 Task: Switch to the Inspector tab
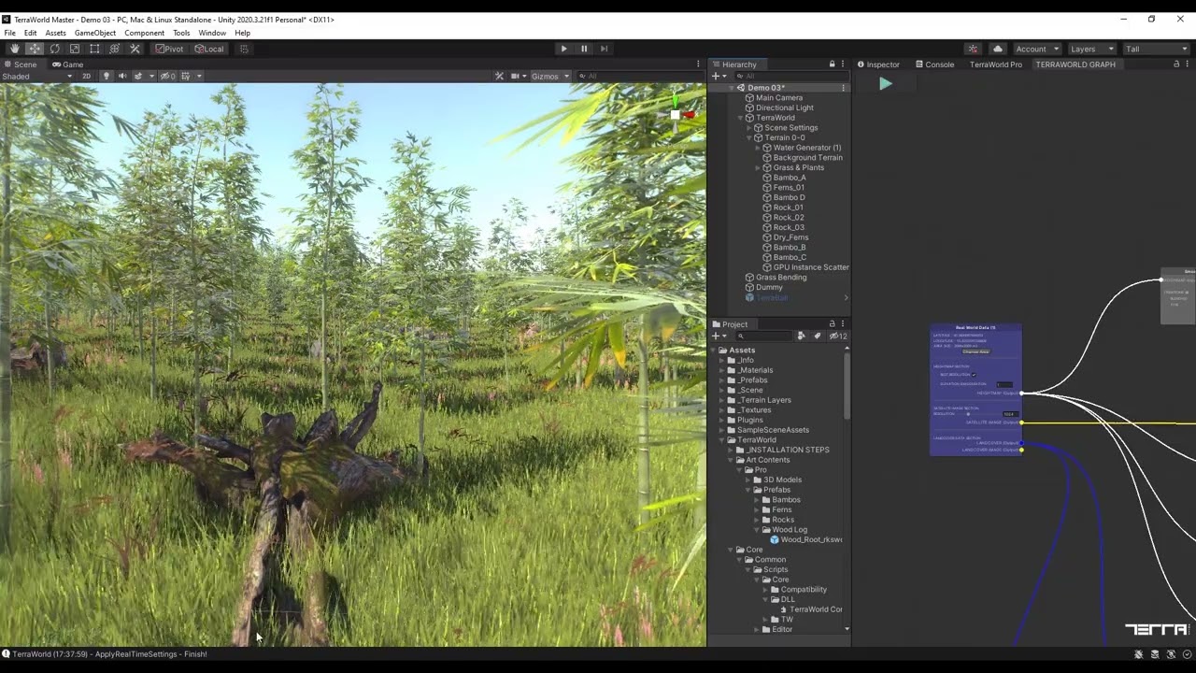877,64
